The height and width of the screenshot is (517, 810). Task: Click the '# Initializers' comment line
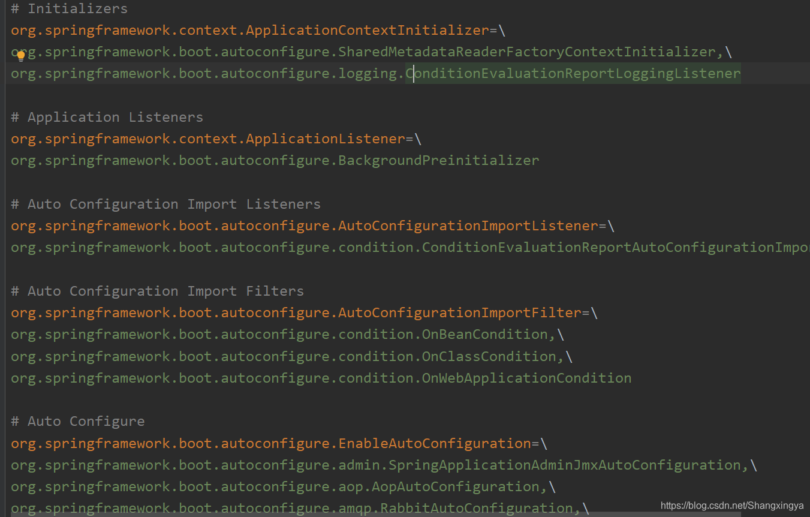click(69, 9)
